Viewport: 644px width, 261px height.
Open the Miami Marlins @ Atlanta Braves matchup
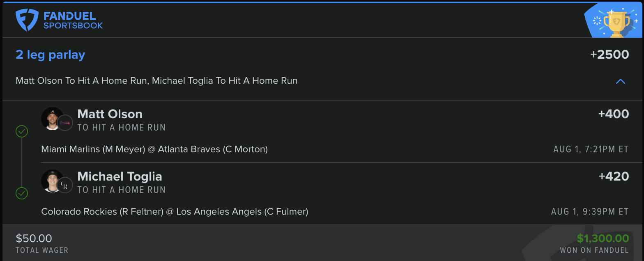[154, 149]
